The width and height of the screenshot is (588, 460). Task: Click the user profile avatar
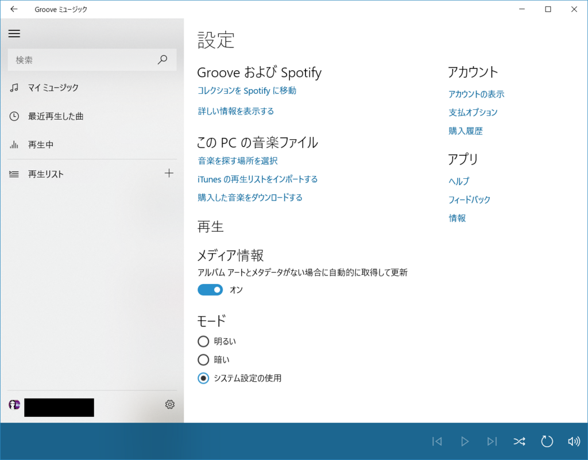pyautogui.click(x=14, y=405)
